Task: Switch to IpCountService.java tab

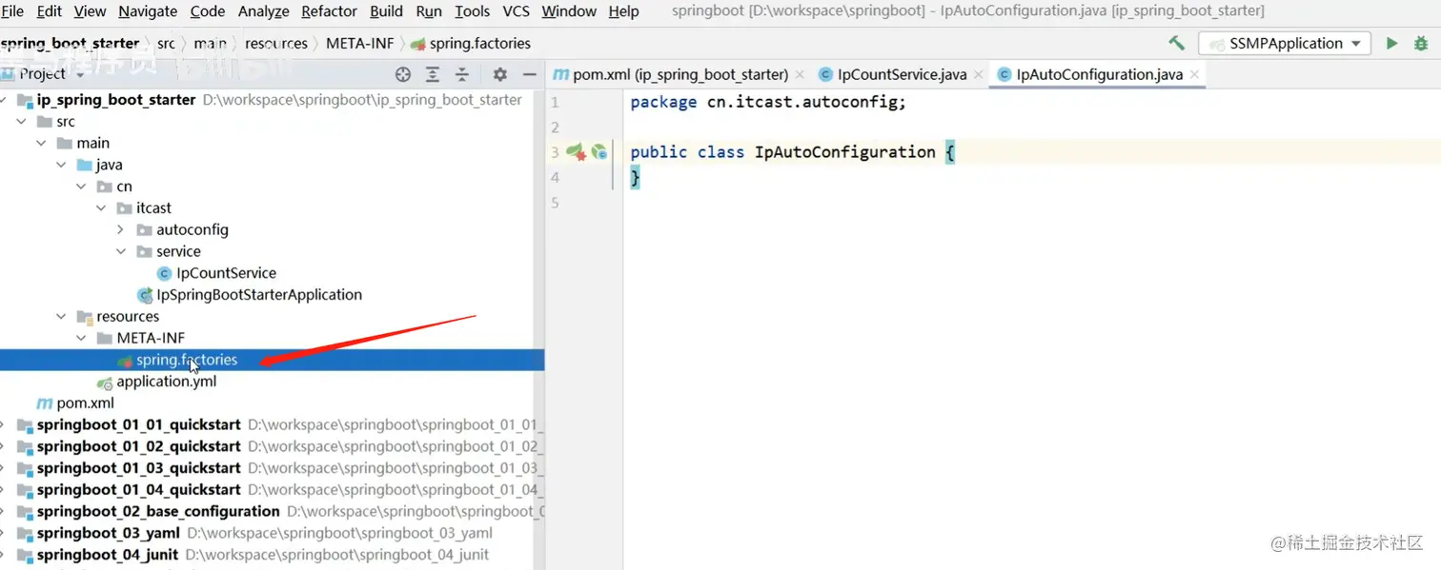Action: click(x=902, y=74)
